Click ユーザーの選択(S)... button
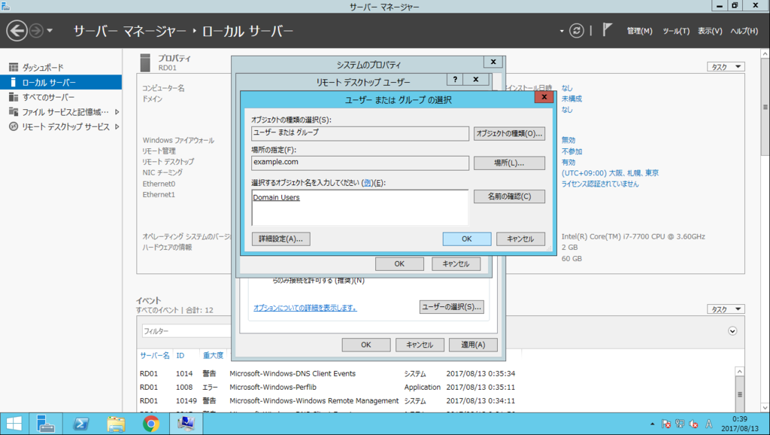Viewport: 770px width, 435px height. point(451,307)
